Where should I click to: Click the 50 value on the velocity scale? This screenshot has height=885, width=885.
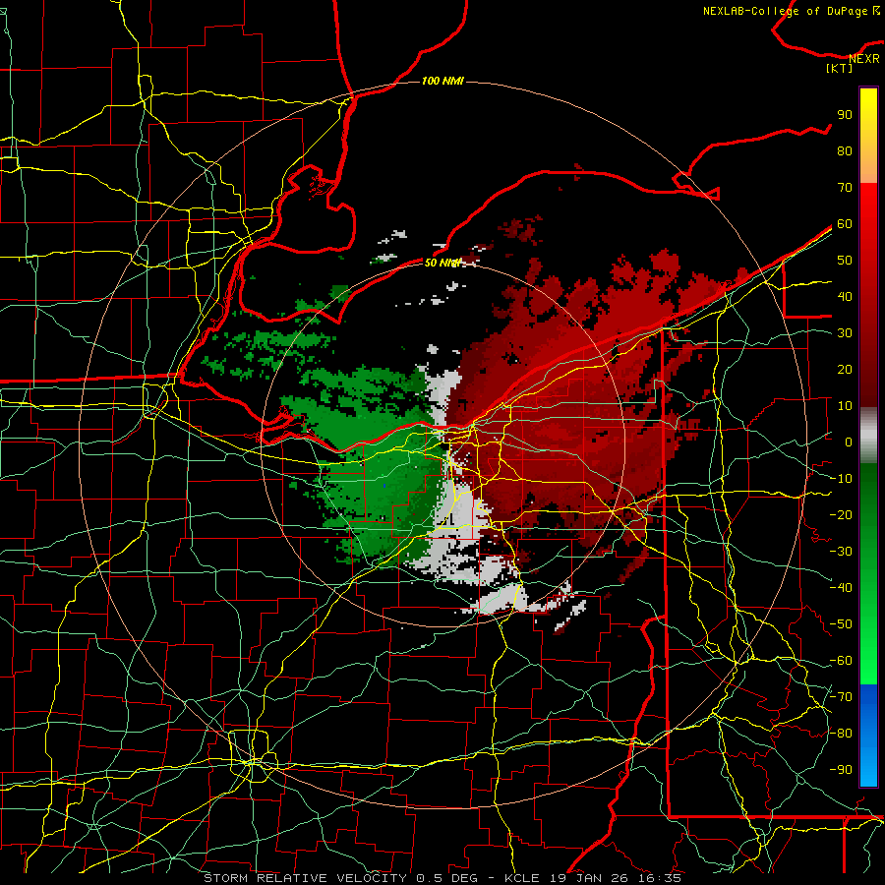(845, 261)
